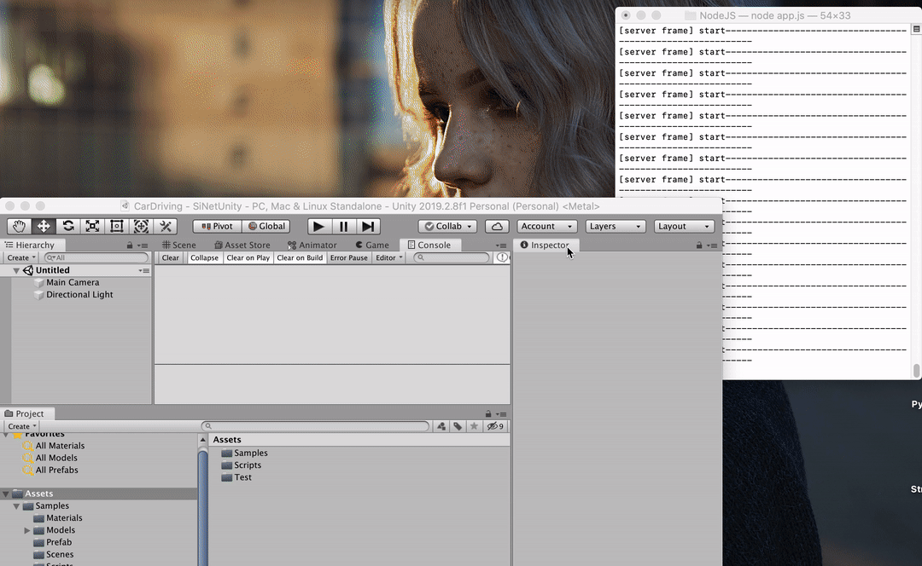Click the Play button
This screenshot has width=922, height=566.
pos(318,226)
